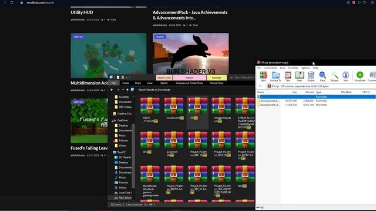The width and height of the screenshot is (376, 211).
Task: Open WinRAR File menu
Action: click(258, 68)
